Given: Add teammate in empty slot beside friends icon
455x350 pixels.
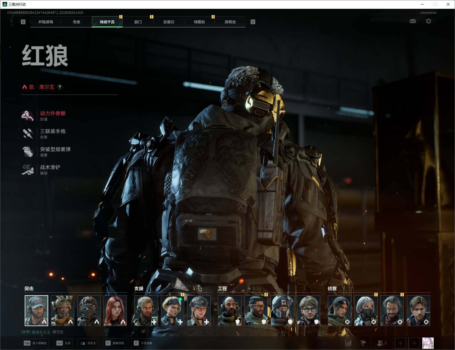Looking at the screenshot, I should coord(400,343).
